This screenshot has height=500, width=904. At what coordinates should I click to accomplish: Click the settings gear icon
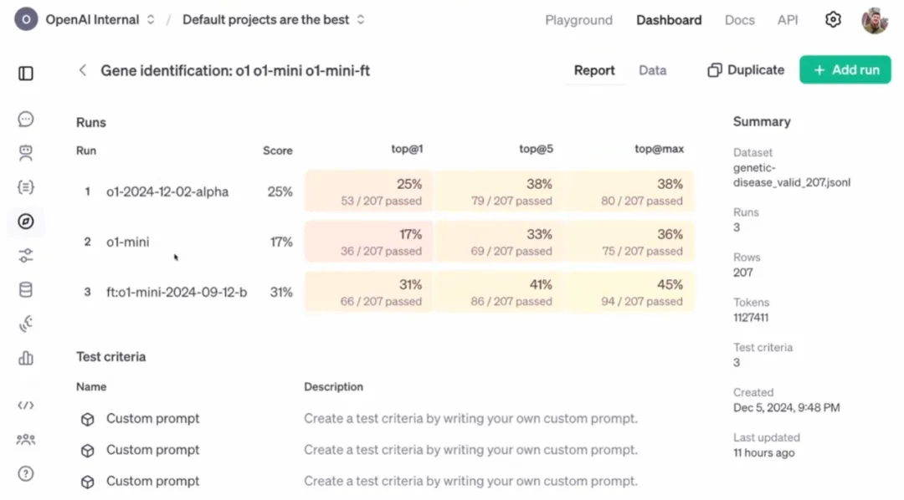(833, 19)
